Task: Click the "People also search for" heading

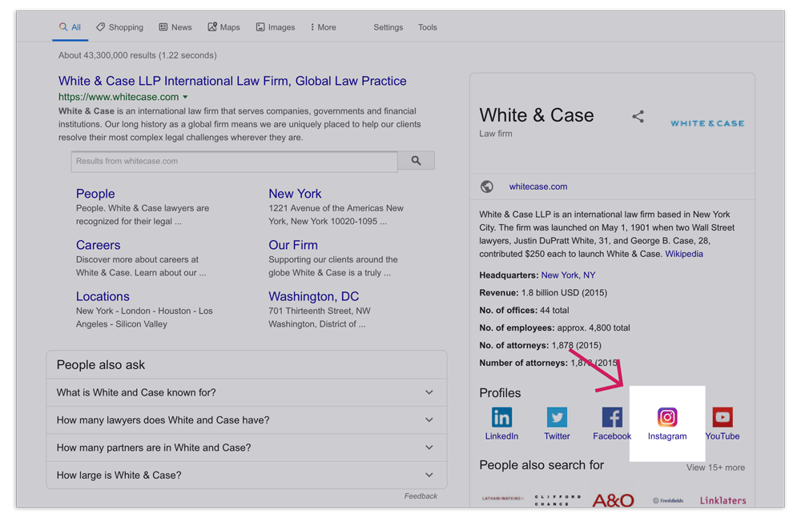Action: [x=541, y=465]
